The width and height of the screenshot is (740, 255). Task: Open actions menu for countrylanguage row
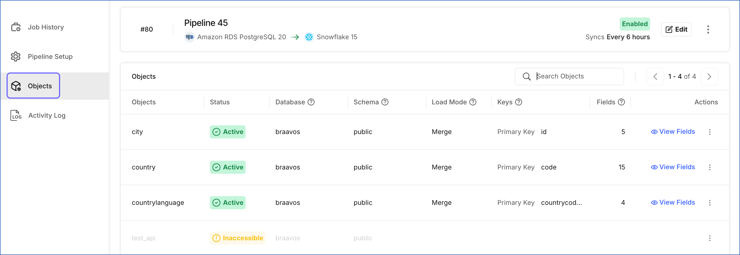[710, 203]
